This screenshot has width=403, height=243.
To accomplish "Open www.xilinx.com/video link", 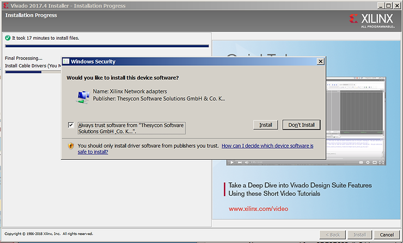I will click(x=258, y=209).
